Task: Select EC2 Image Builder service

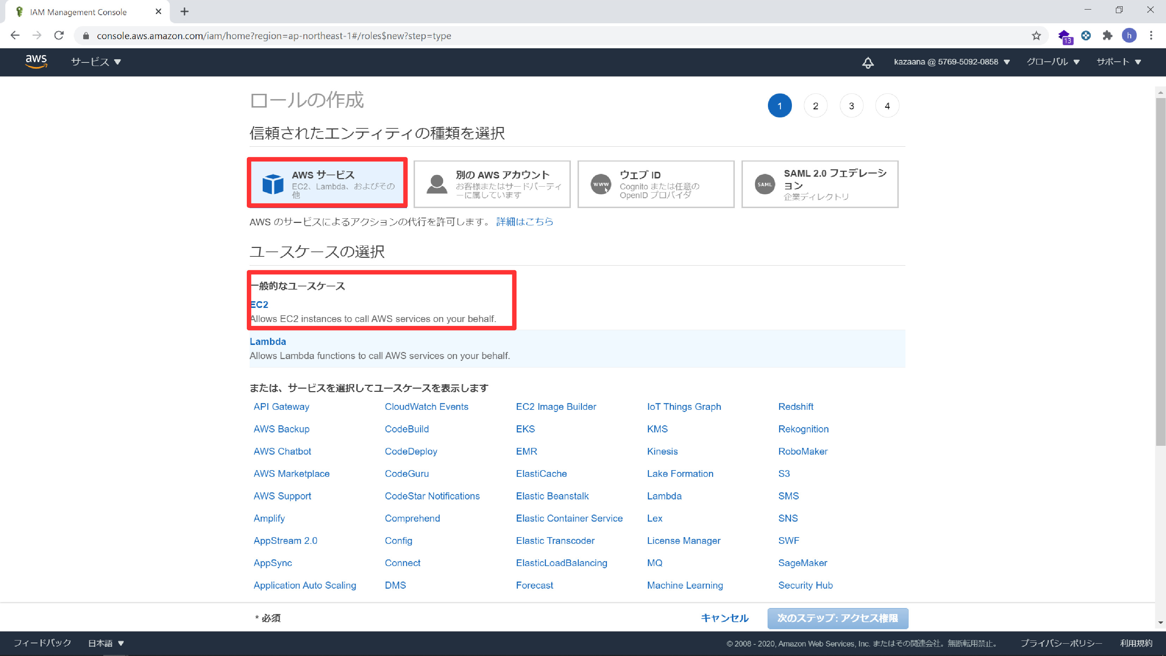Action: click(x=556, y=407)
